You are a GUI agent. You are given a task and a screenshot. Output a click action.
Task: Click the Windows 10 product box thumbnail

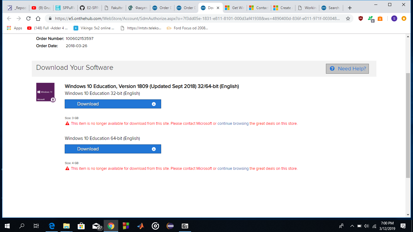tap(46, 92)
